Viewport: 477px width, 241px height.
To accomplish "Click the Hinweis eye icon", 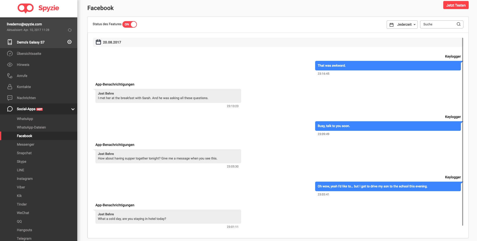I will click(10, 65).
